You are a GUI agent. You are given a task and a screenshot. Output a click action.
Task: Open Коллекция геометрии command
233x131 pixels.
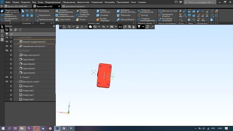point(165,19)
